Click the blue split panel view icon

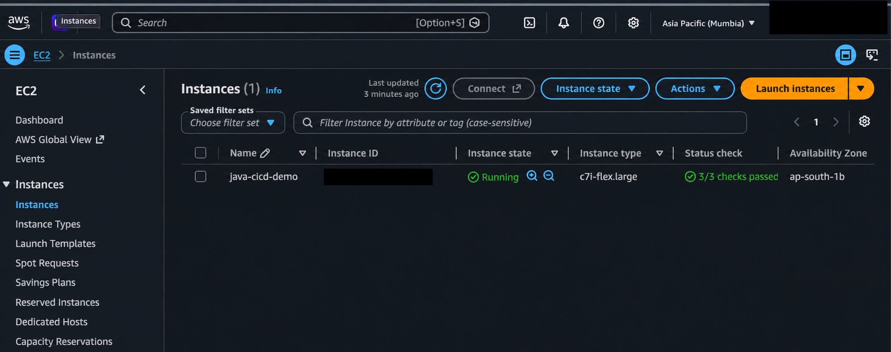845,55
